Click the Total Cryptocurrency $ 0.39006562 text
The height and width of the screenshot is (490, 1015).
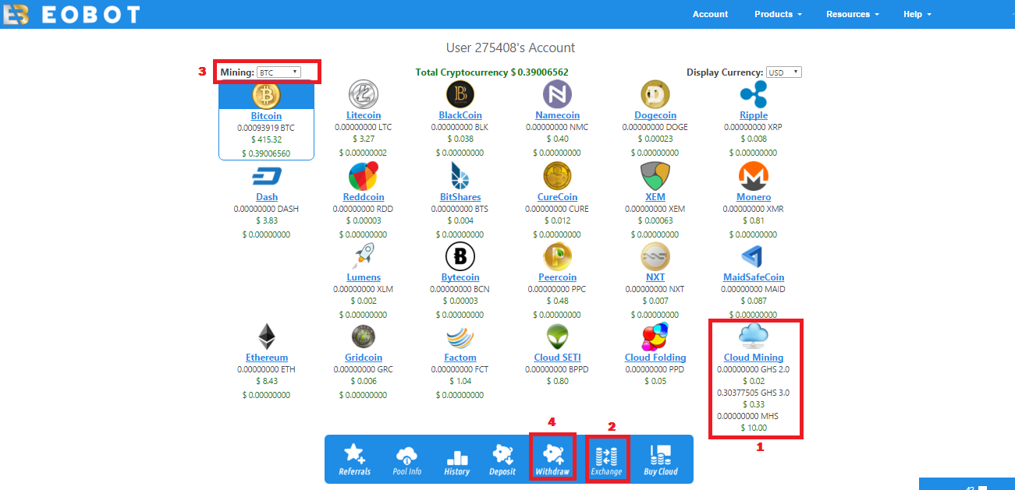[x=492, y=72]
